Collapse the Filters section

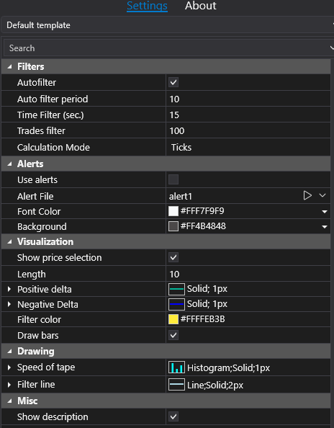tap(9, 66)
